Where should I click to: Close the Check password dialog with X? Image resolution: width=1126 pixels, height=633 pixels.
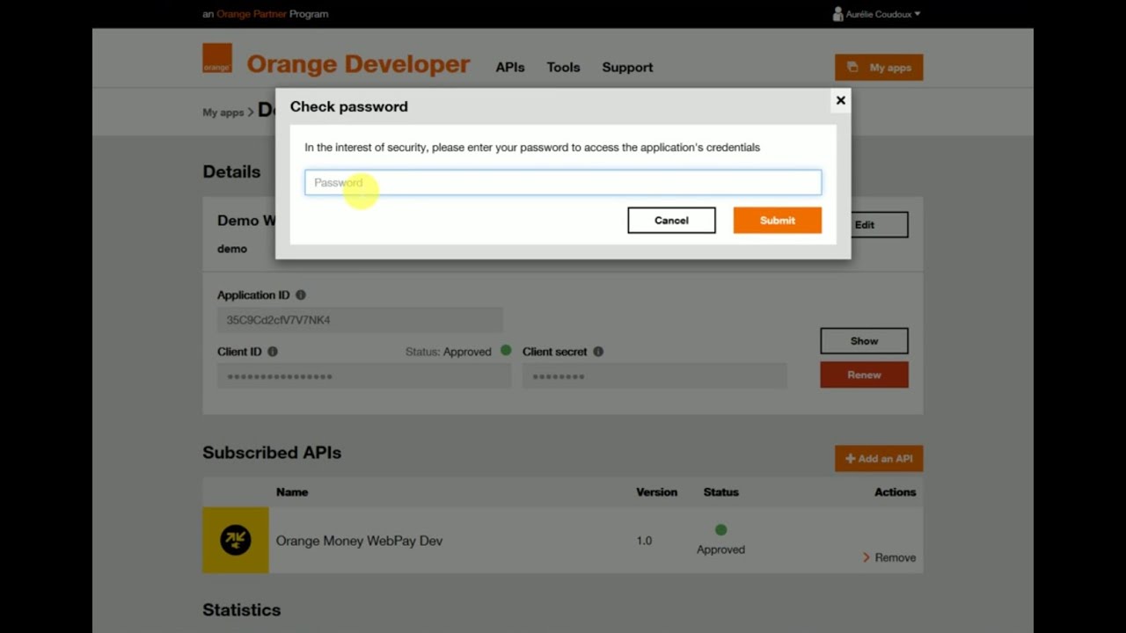pyautogui.click(x=841, y=100)
